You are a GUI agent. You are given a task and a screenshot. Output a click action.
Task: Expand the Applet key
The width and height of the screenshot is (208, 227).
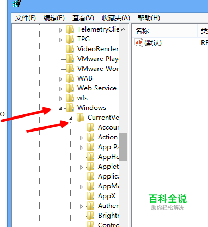[82, 167]
